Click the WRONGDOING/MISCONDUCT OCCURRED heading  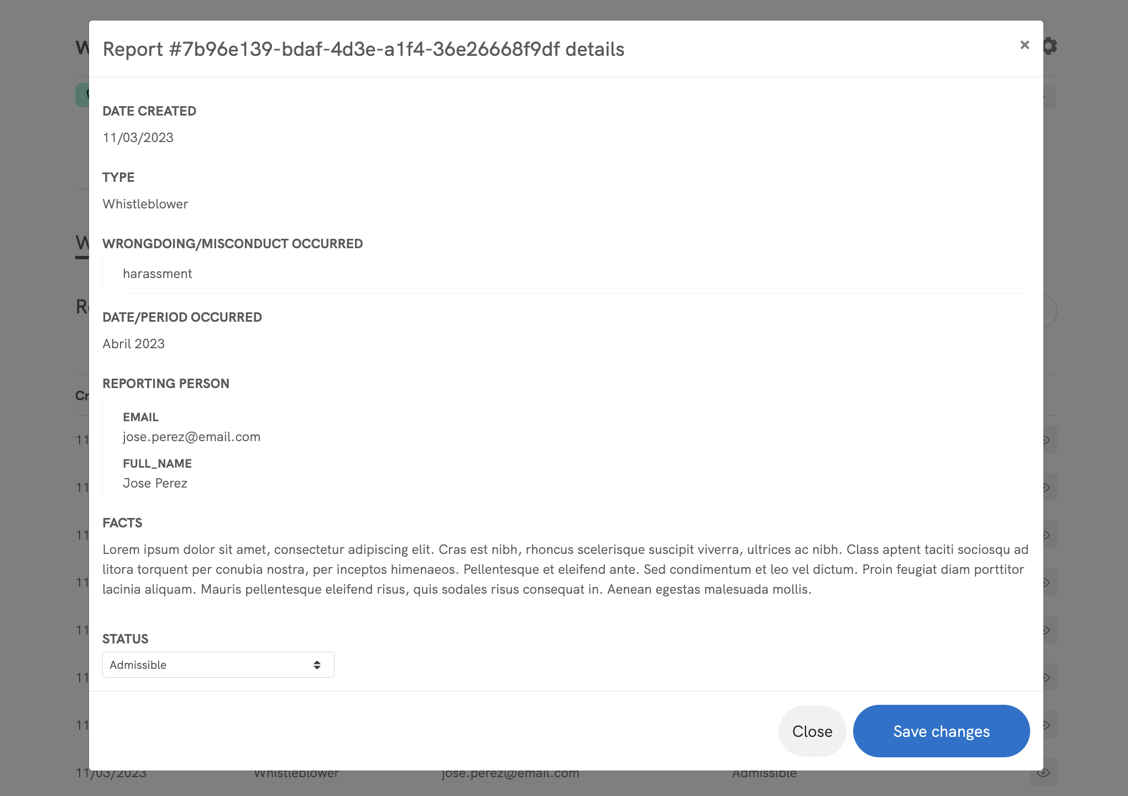233,244
